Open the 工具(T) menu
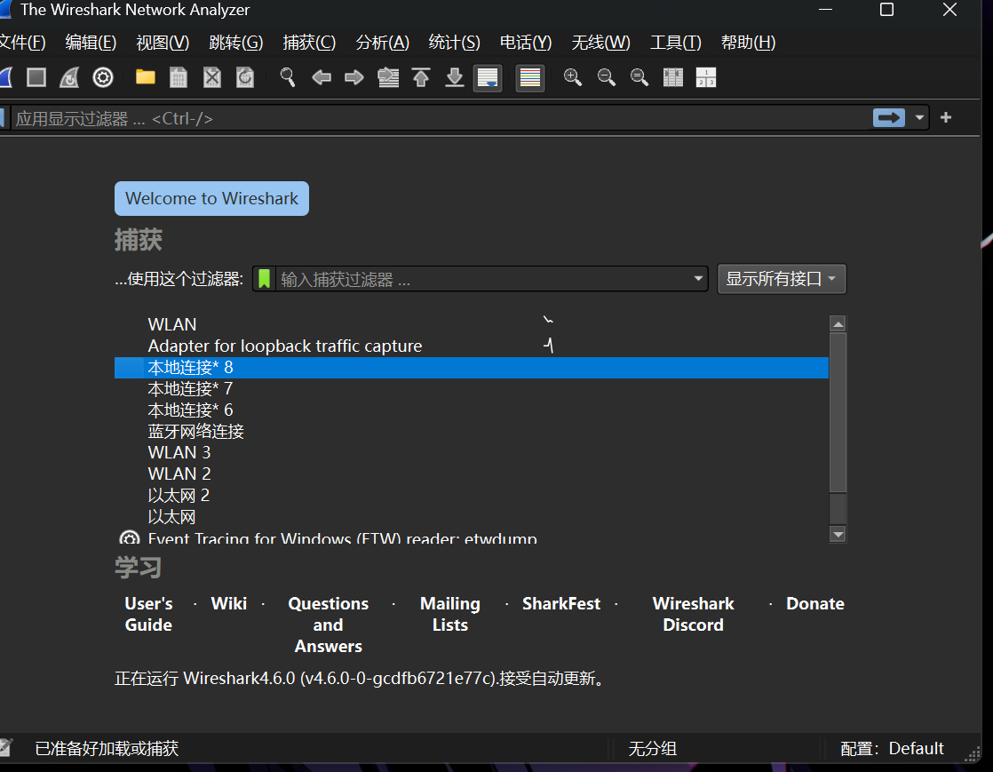This screenshot has height=772, width=993. click(x=676, y=43)
